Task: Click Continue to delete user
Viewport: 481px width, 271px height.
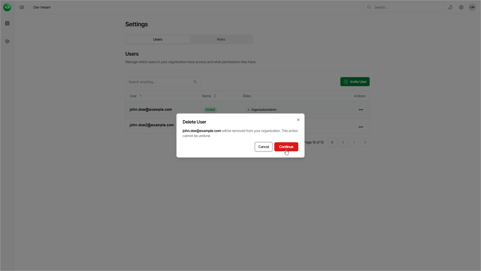Action: [x=286, y=147]
